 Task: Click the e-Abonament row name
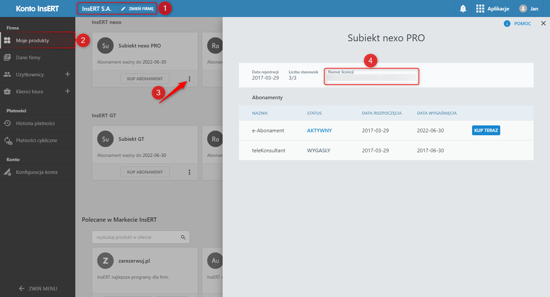pyautogui.click(x=268, y=130)
